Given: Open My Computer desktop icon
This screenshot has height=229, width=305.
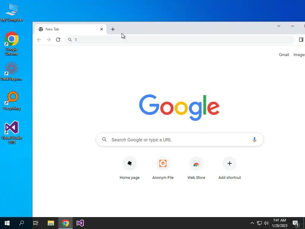Looking at the screenshot, I should click(x=12, y=13).
